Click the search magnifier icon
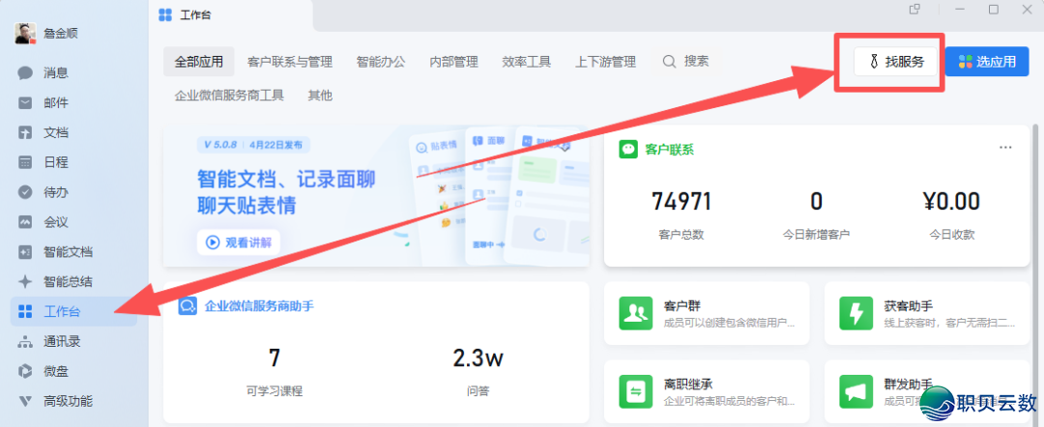 pyautogui.click(x=669, y=62)
